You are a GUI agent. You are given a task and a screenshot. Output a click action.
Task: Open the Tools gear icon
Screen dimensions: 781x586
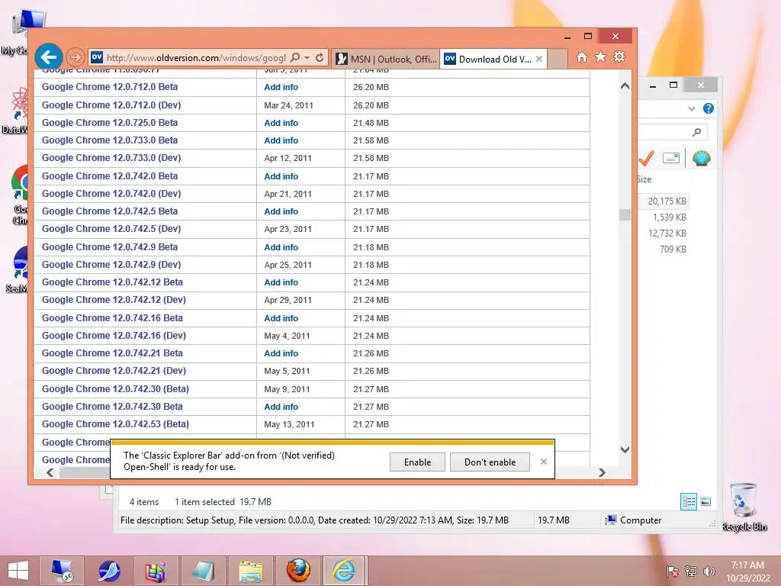(619, 56)
